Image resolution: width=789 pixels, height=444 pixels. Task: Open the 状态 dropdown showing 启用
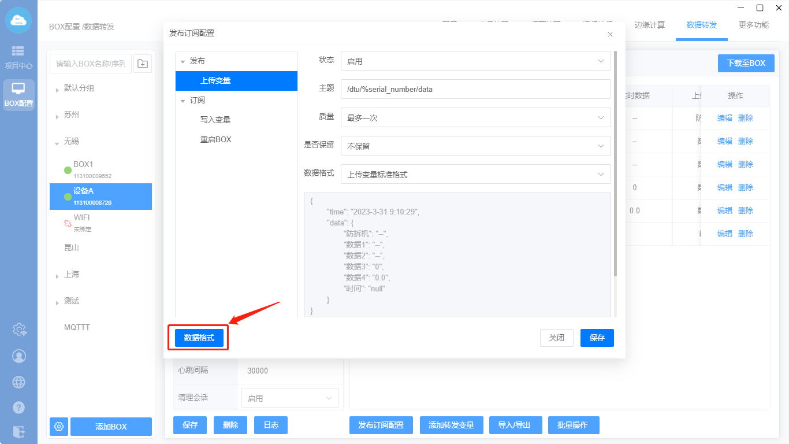[x=475, y=61]
